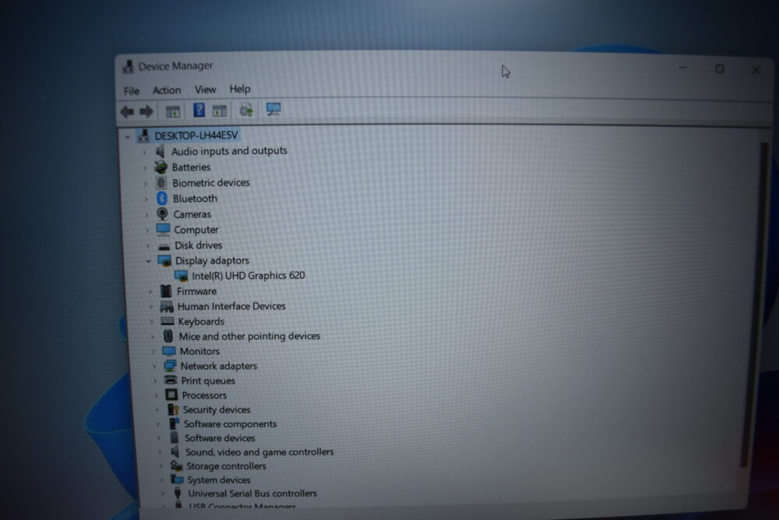Screen dimensions: 779x520
Task: Click the Computer monitor icon
Action: pos(163,230)
